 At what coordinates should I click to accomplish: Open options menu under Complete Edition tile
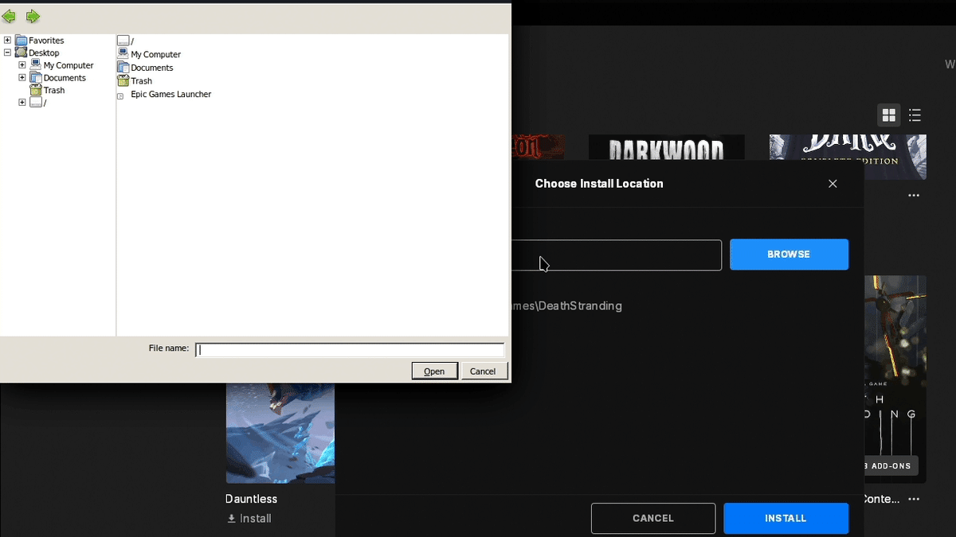click(914, 196)
